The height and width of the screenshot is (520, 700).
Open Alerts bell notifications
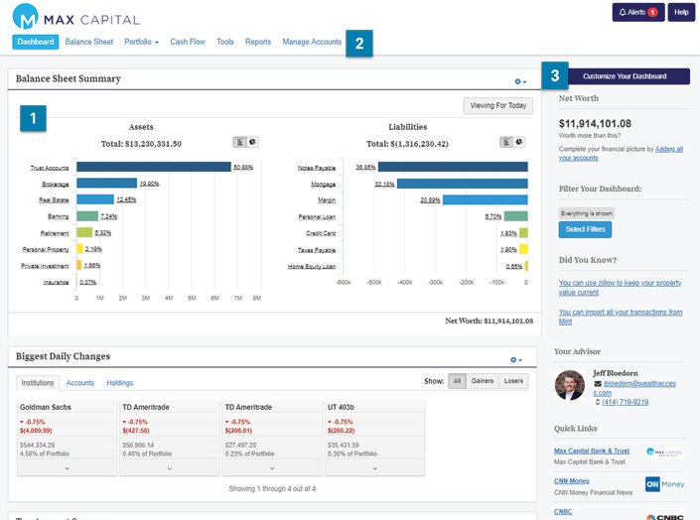[x=638, y=12]
